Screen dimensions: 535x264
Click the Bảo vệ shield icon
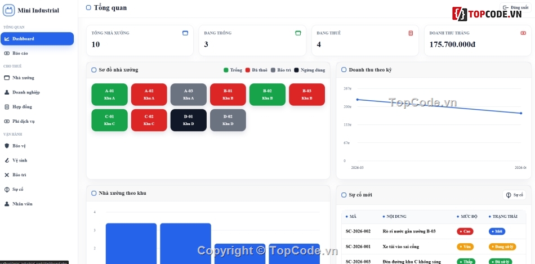7,146
